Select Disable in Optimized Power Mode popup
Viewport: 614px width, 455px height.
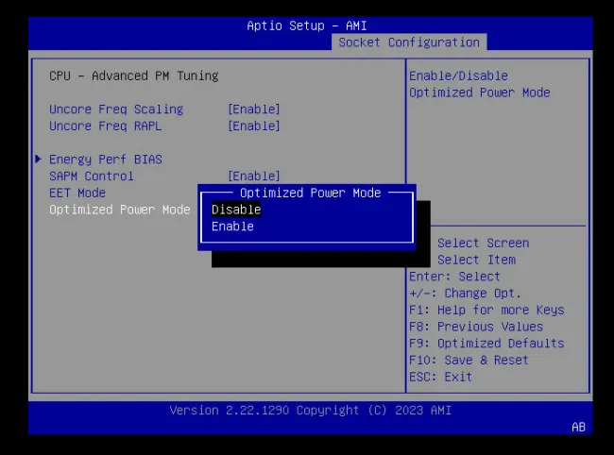click(x=235, y=210)
